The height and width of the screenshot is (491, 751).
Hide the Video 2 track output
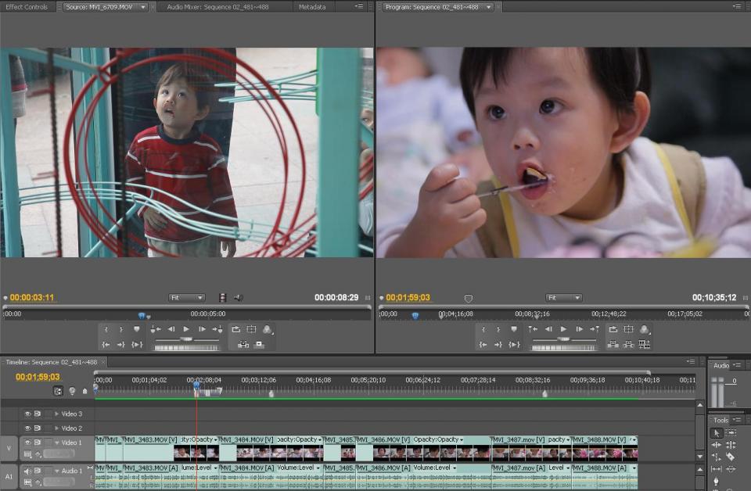[28, 428]
